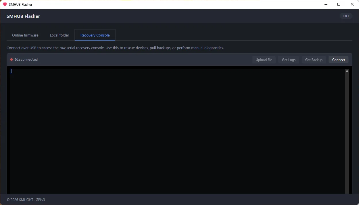The height and width of the screenshot is (205, 359).
Task: Switch to the Online firmware tab
Action: coord(25,35)
